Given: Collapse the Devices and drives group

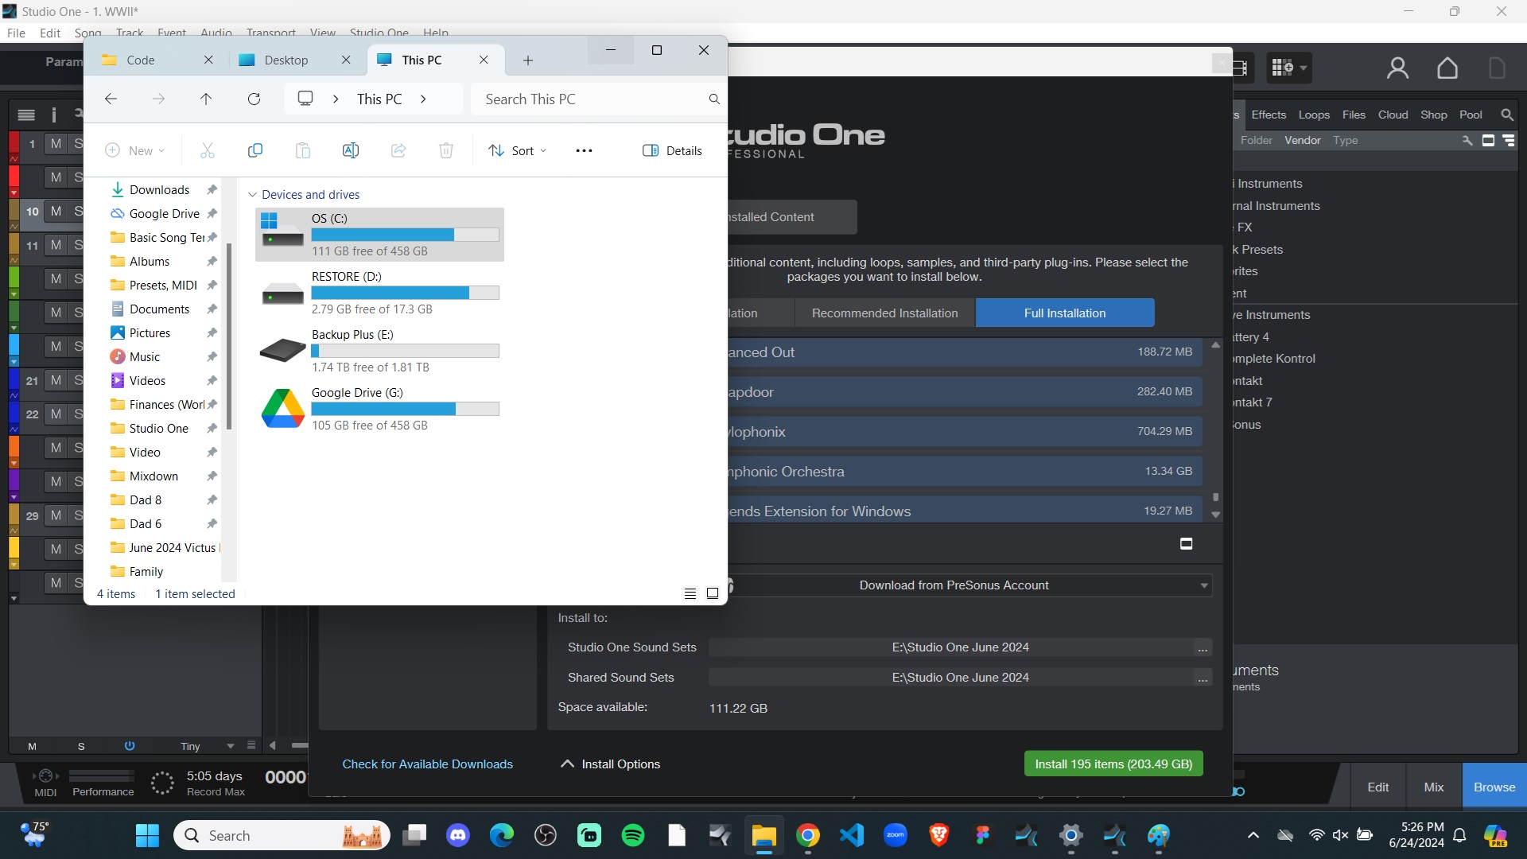Looking at the screenshot, I should click(x=252, y=195).
